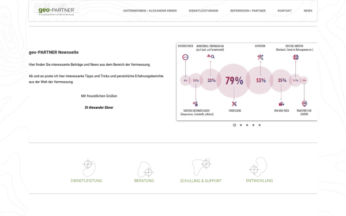Open the Dienstleistungen menu item

203,10
